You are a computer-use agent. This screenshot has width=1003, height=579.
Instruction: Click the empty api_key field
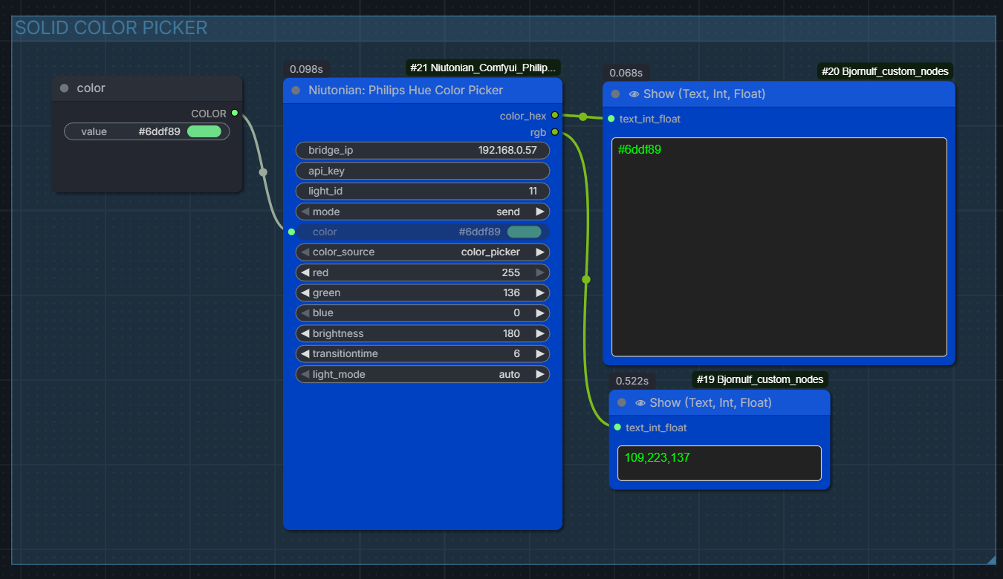click(x=423, y=171)
